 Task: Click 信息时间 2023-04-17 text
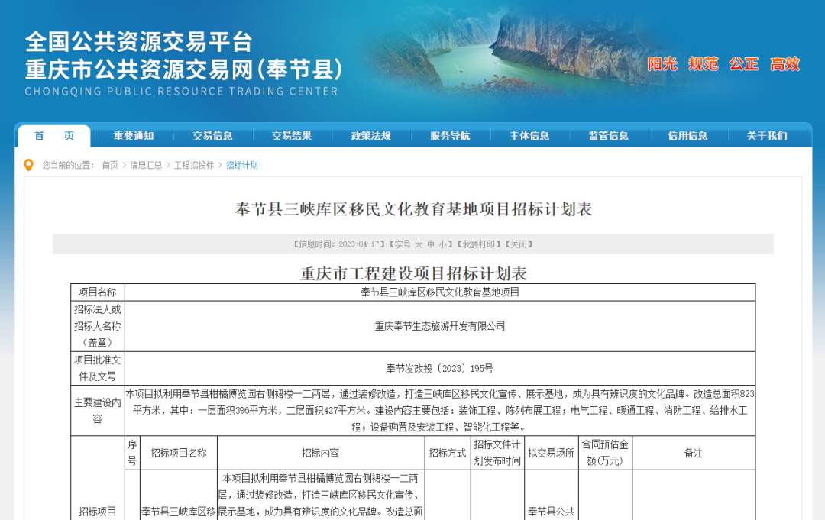(x=340, y=244)
